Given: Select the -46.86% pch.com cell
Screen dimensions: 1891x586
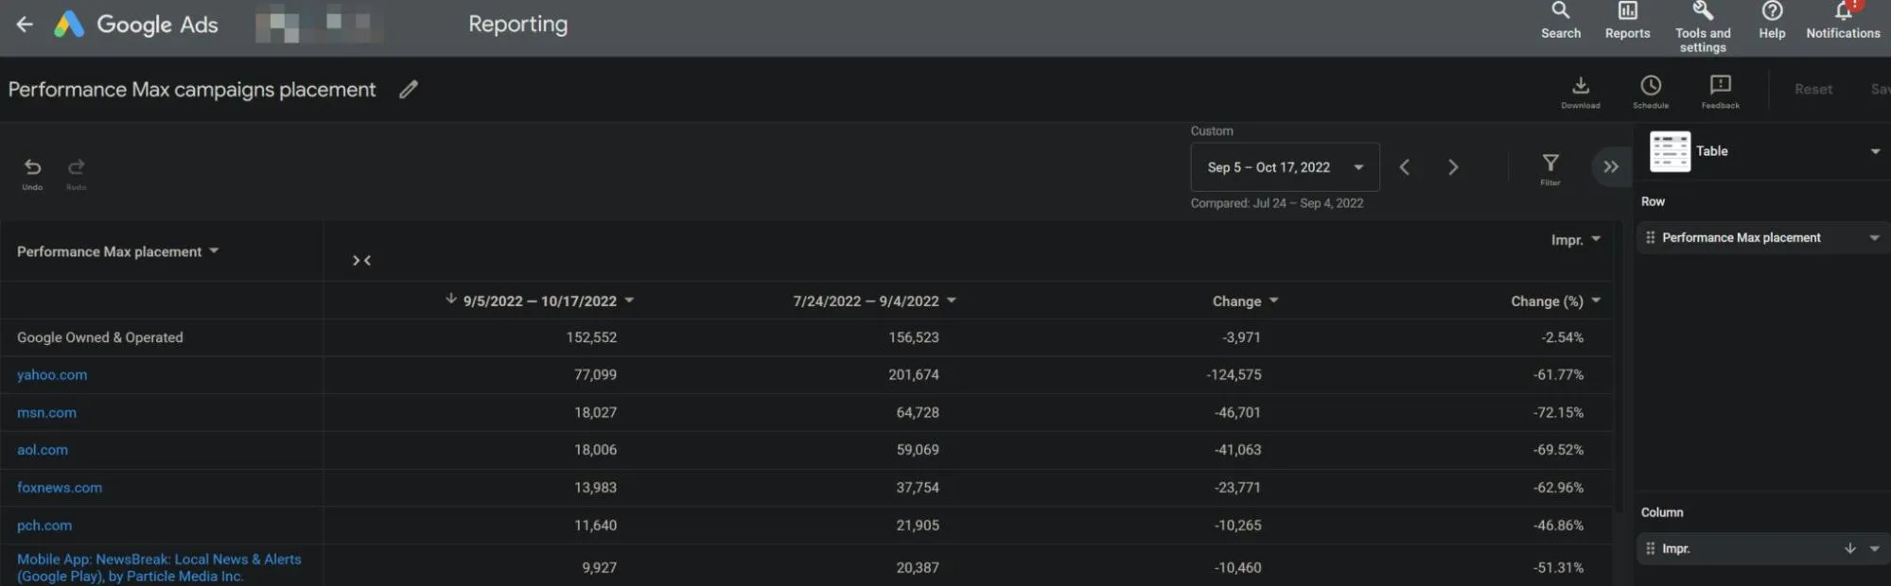Looking at the screenshot, I should point(1558,526).
